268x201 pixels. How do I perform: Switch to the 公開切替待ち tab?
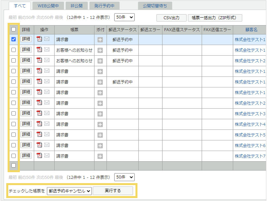pos(155,6)
